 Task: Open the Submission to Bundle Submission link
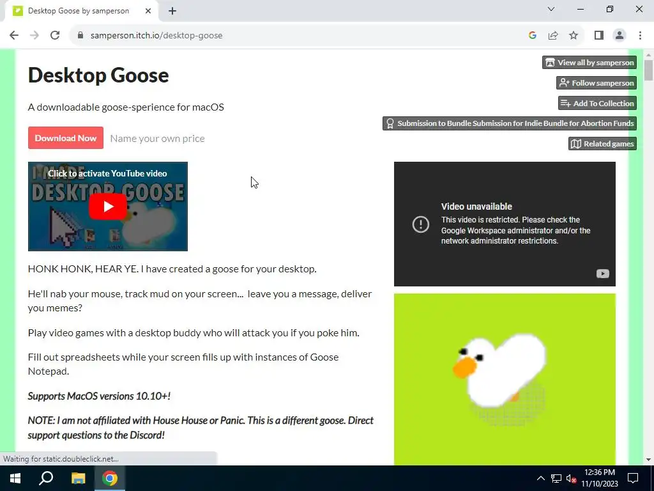tap(509, 123)
